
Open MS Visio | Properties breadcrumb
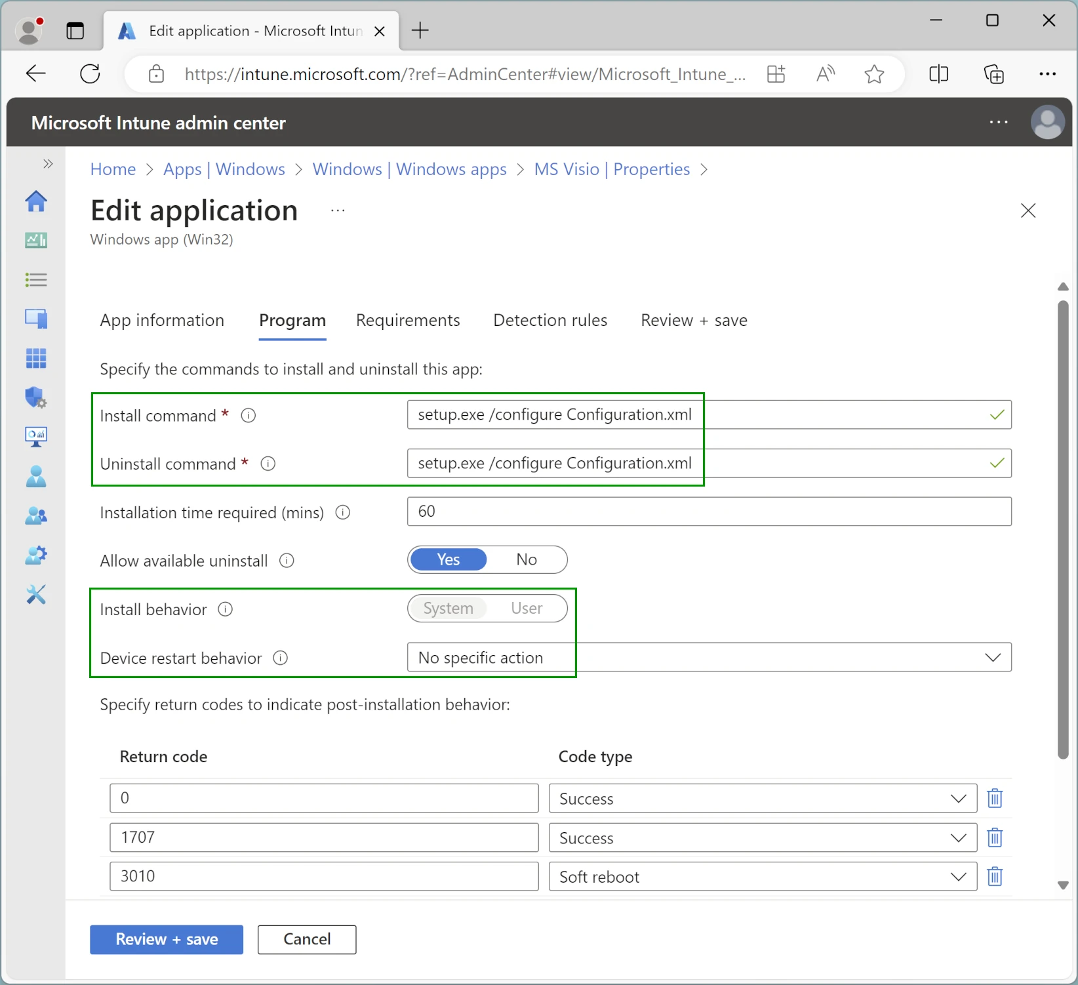[612, 169]
